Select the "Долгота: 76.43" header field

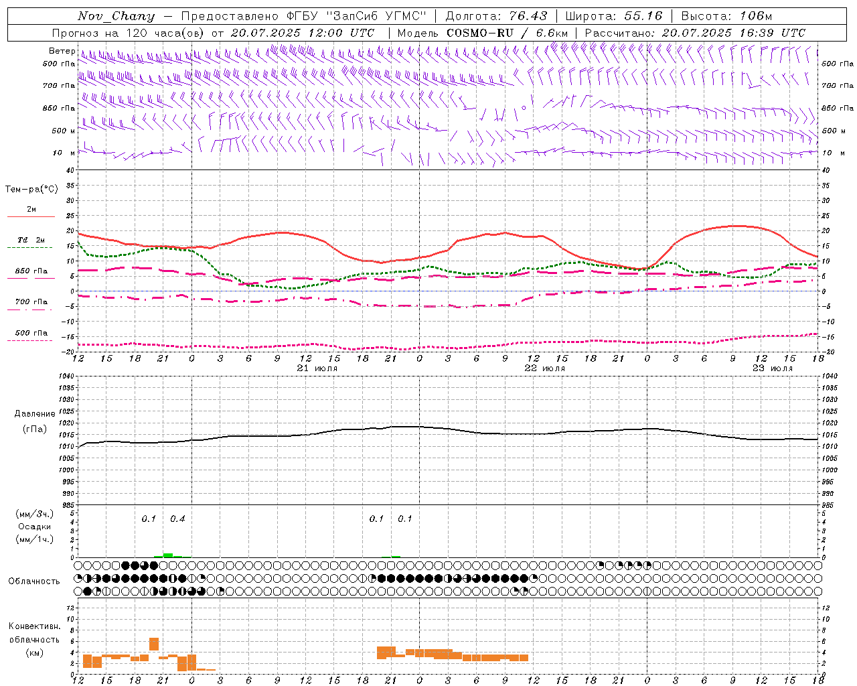pos(496,16)
